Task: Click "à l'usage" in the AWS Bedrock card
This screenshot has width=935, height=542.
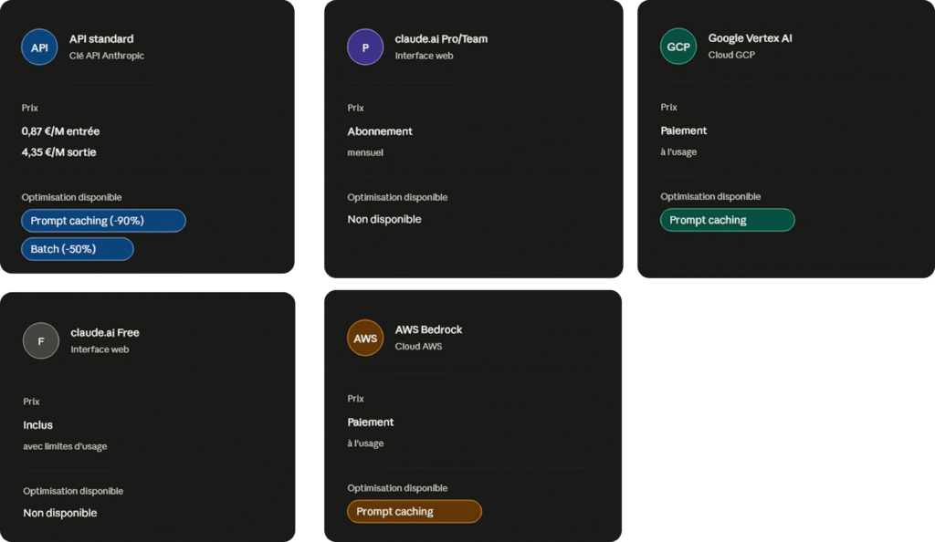Action: pyautogui.click(x=365, y=443)
